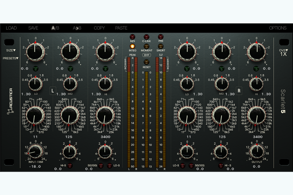
Task: Click the right HI Q knob
Action: [x=256, y=84]
